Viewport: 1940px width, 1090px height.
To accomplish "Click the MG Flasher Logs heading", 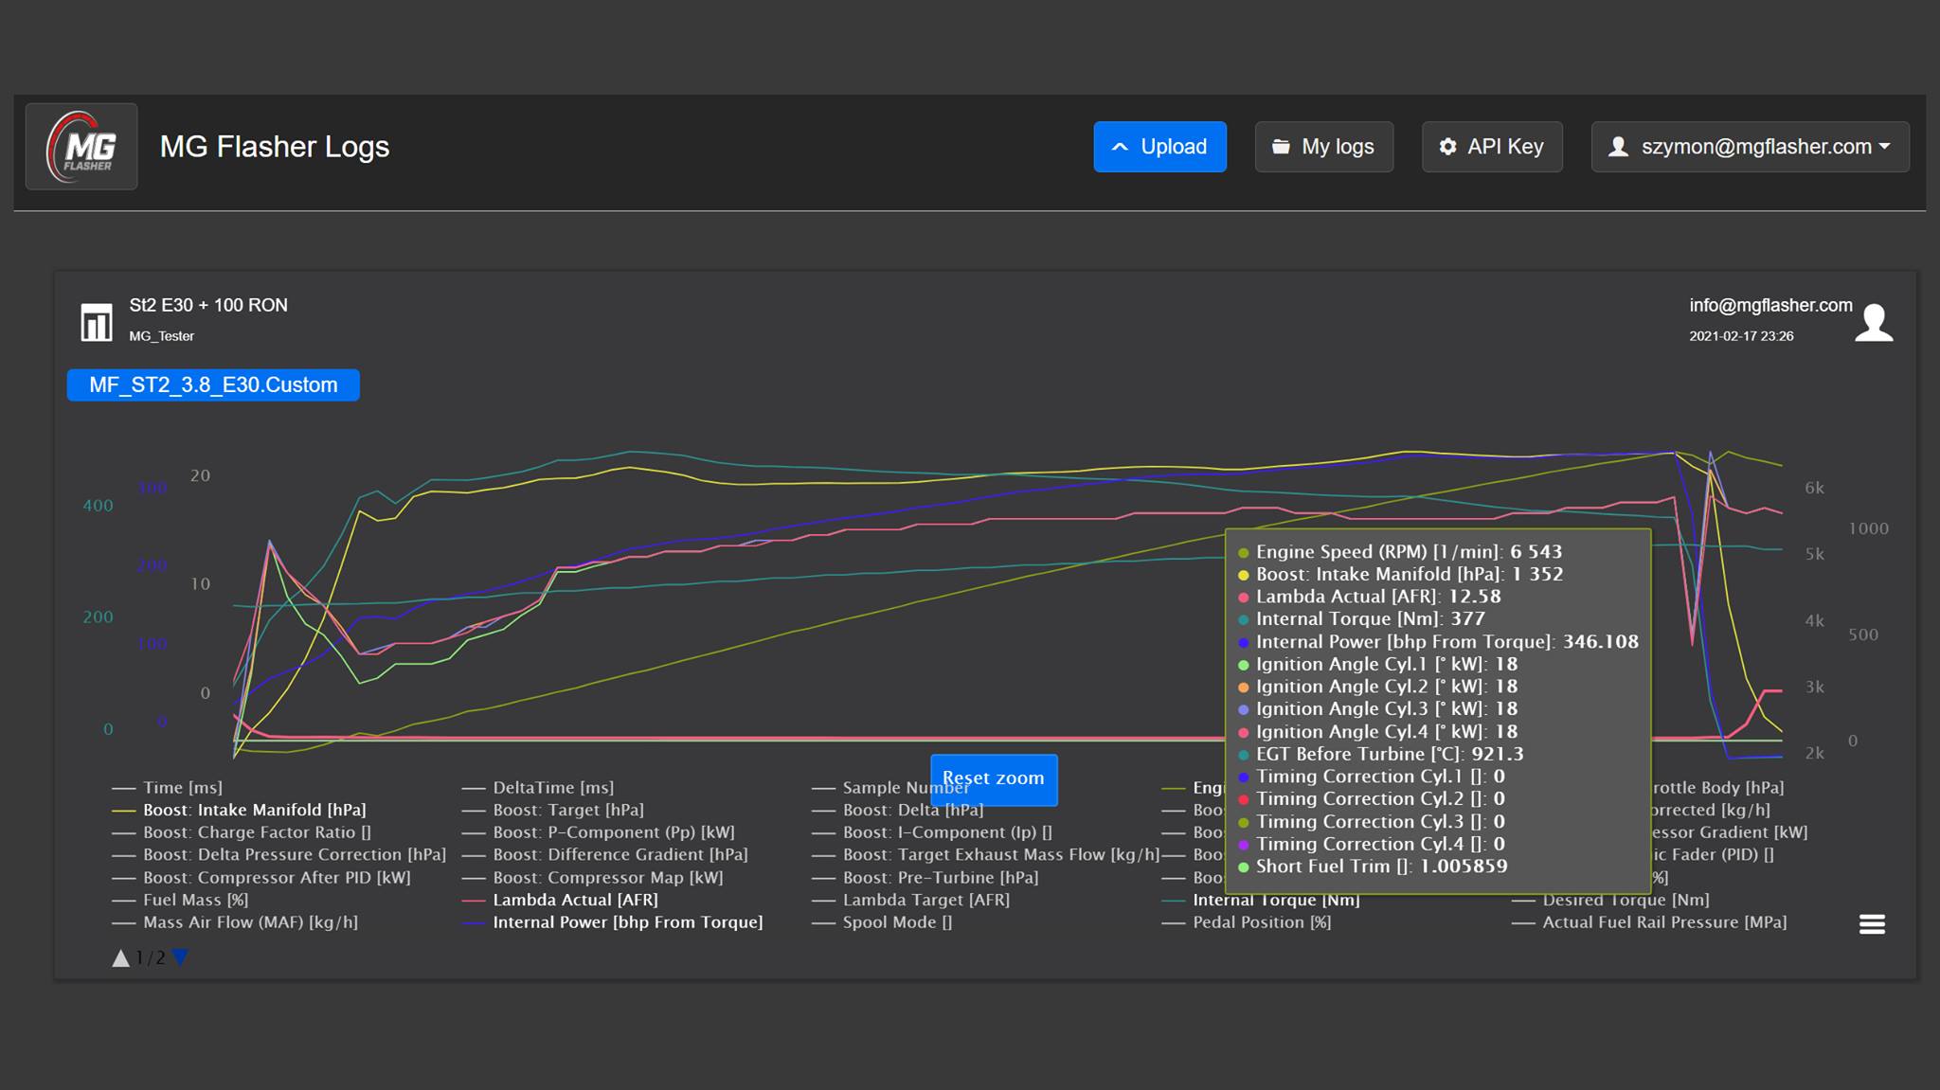I will coord(275,147).
